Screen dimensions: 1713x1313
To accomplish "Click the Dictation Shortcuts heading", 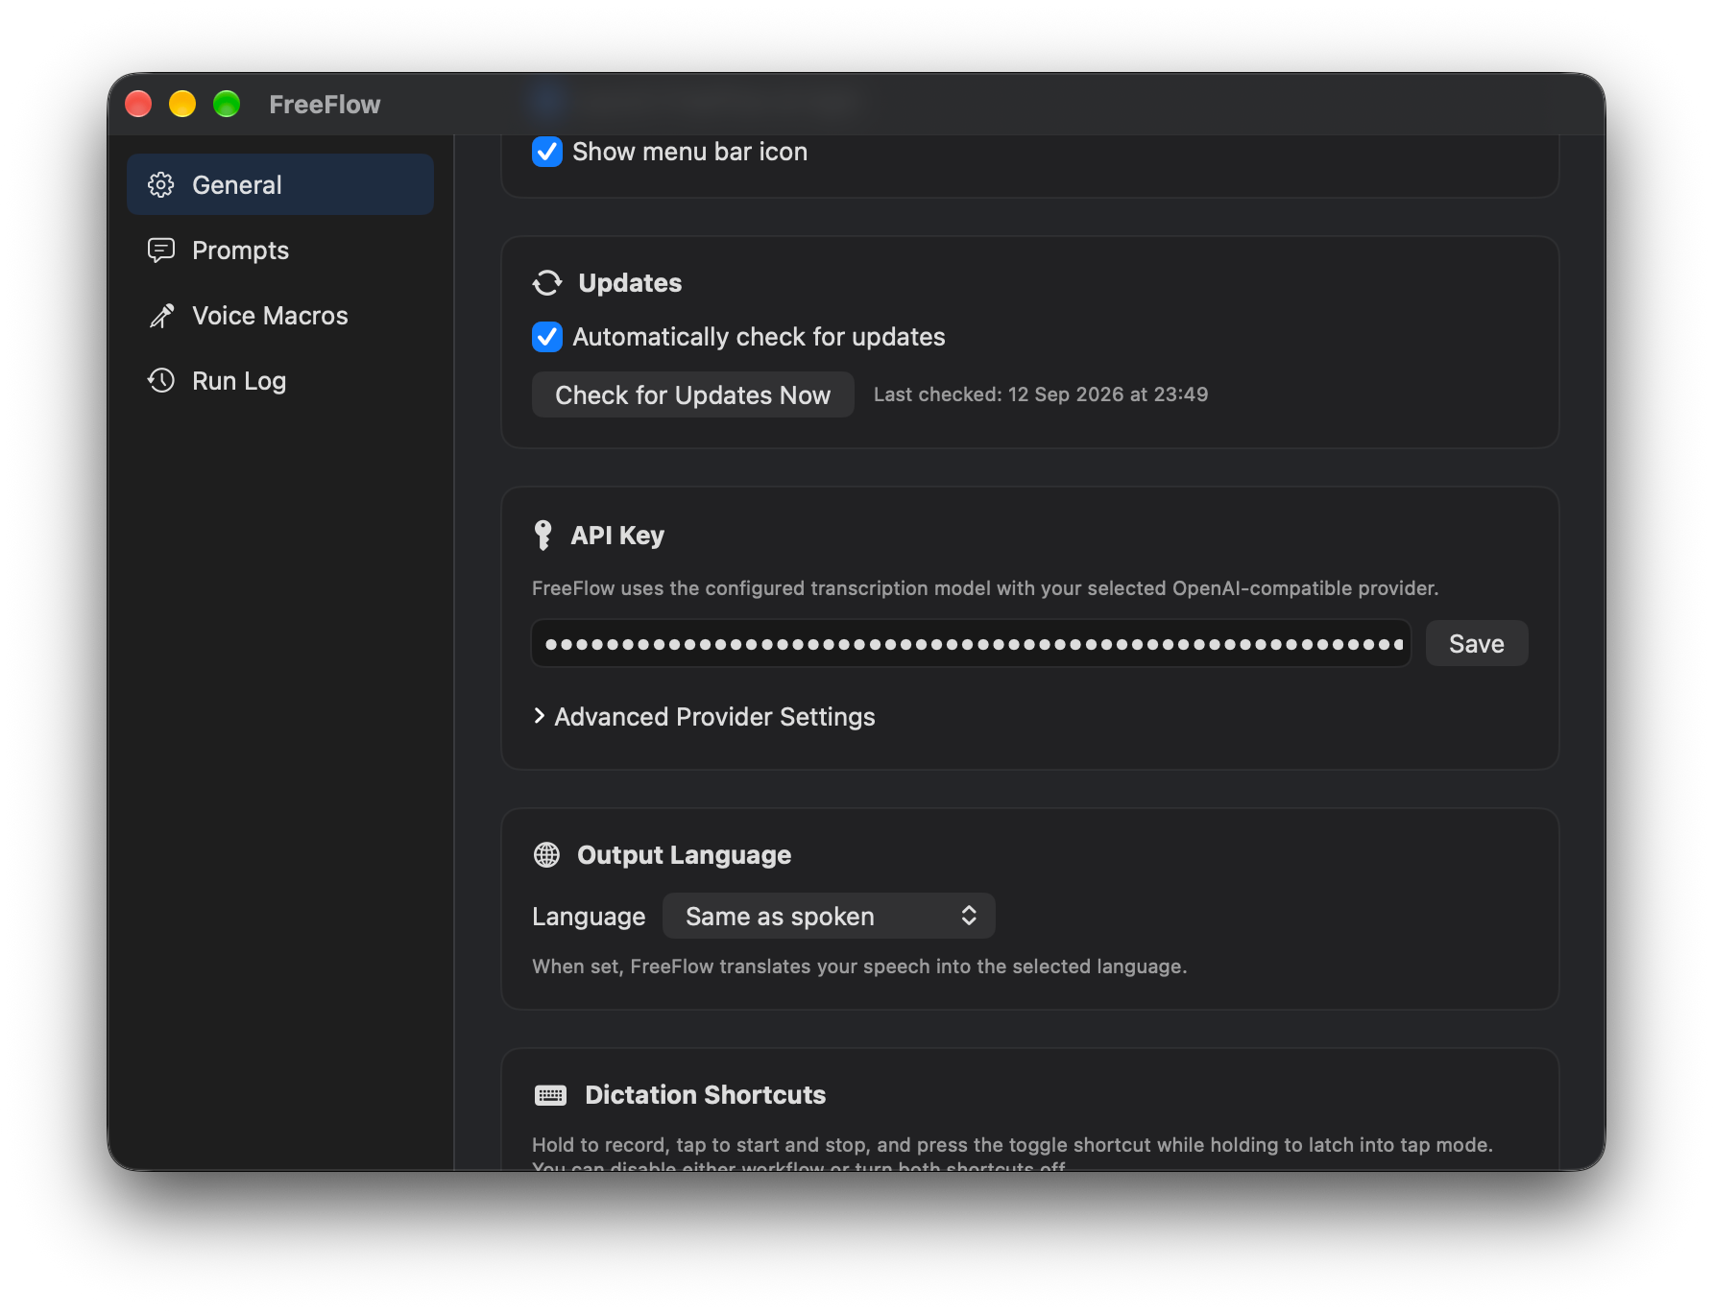I will [x=705, y=1095].
